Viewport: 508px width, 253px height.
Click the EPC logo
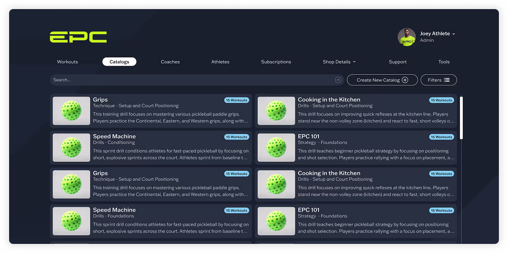78,37
